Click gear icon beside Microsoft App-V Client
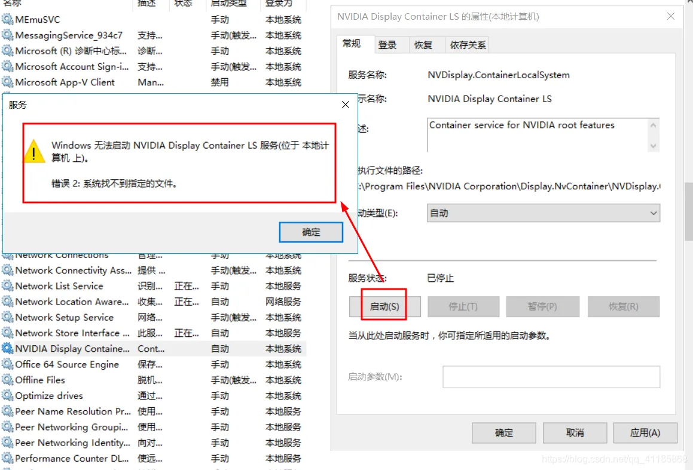Image resolution: width=693 pixels, height=470 pixels. (x=7, y=82)
